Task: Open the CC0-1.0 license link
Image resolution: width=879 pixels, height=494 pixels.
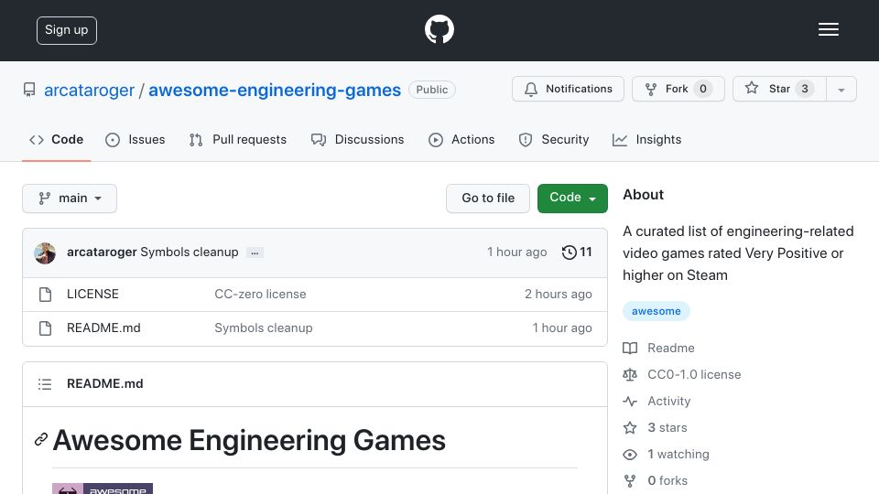Action: point(682,375)
